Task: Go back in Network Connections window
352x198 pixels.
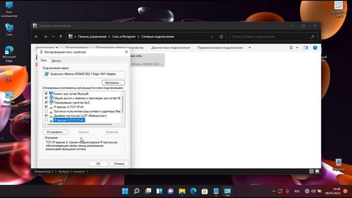Action: (37, 37)
